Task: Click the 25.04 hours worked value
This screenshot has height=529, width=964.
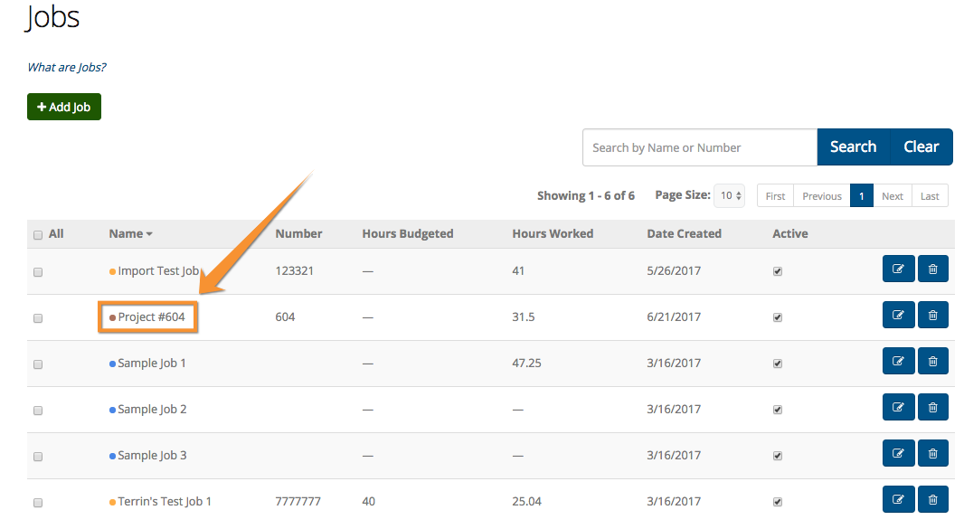Action: [x=527, y=501]
